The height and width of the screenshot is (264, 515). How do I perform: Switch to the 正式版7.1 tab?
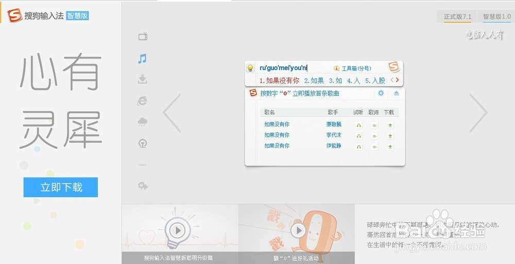pos(457,17)
